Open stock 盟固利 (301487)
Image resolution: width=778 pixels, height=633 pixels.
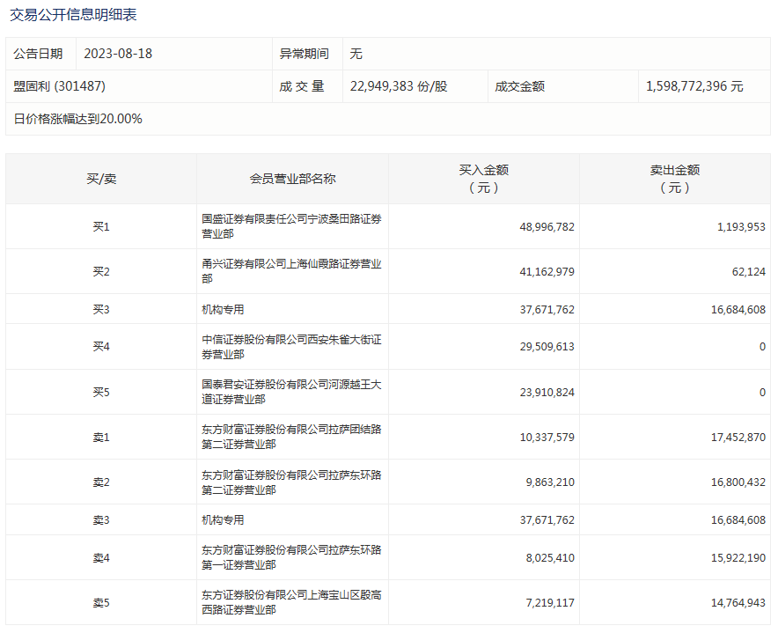[60, 86]
